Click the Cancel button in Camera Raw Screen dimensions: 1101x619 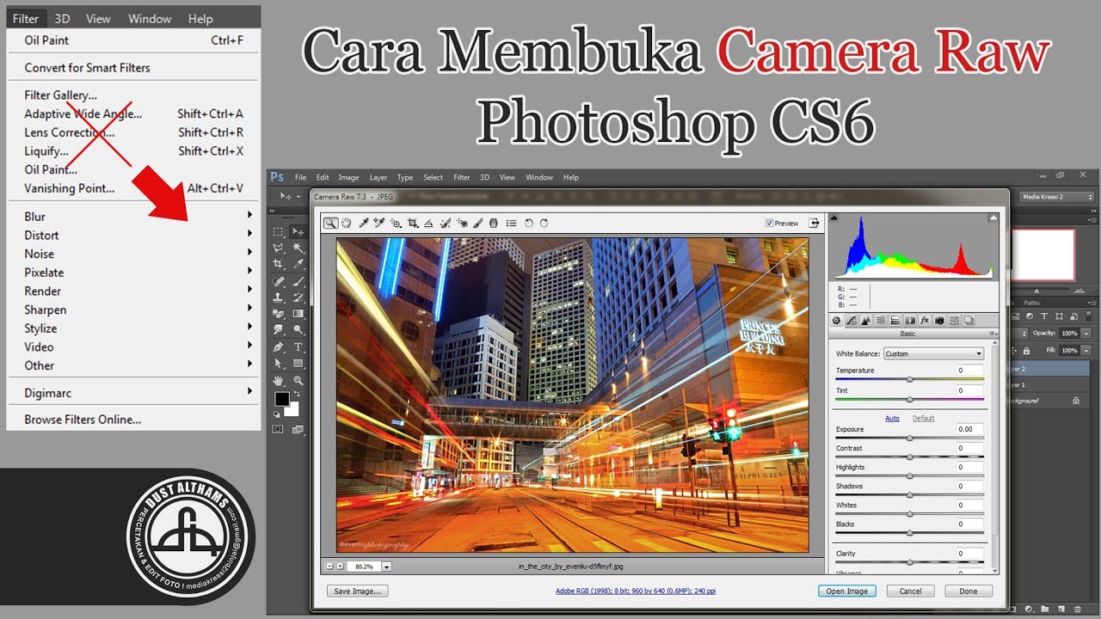[x=910, y=591]
